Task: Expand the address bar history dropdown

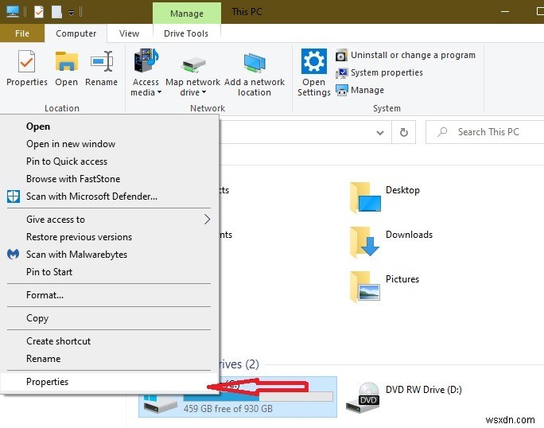Action: point(380,132)
